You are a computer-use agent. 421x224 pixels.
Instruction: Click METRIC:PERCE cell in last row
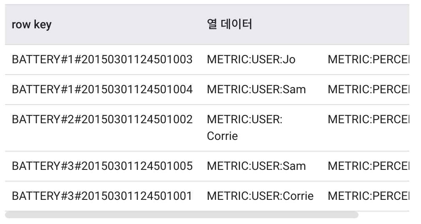pyautogui.click(x=368, y=196)
